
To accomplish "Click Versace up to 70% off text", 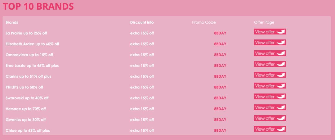I will click(26, 109).
